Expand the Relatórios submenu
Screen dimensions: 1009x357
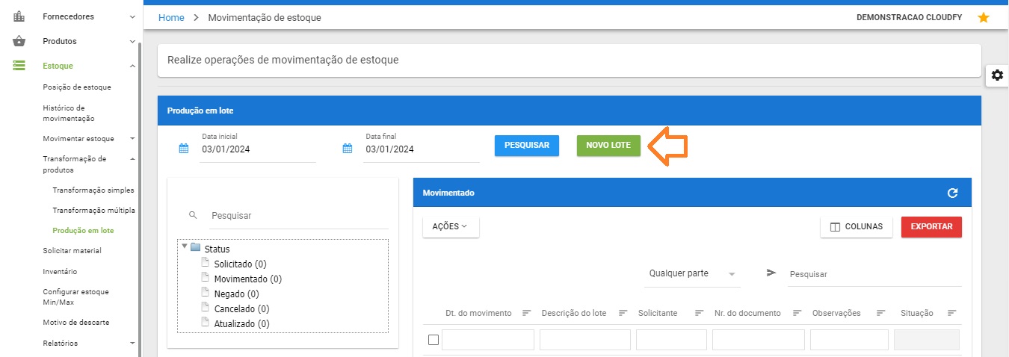[132, 344]
